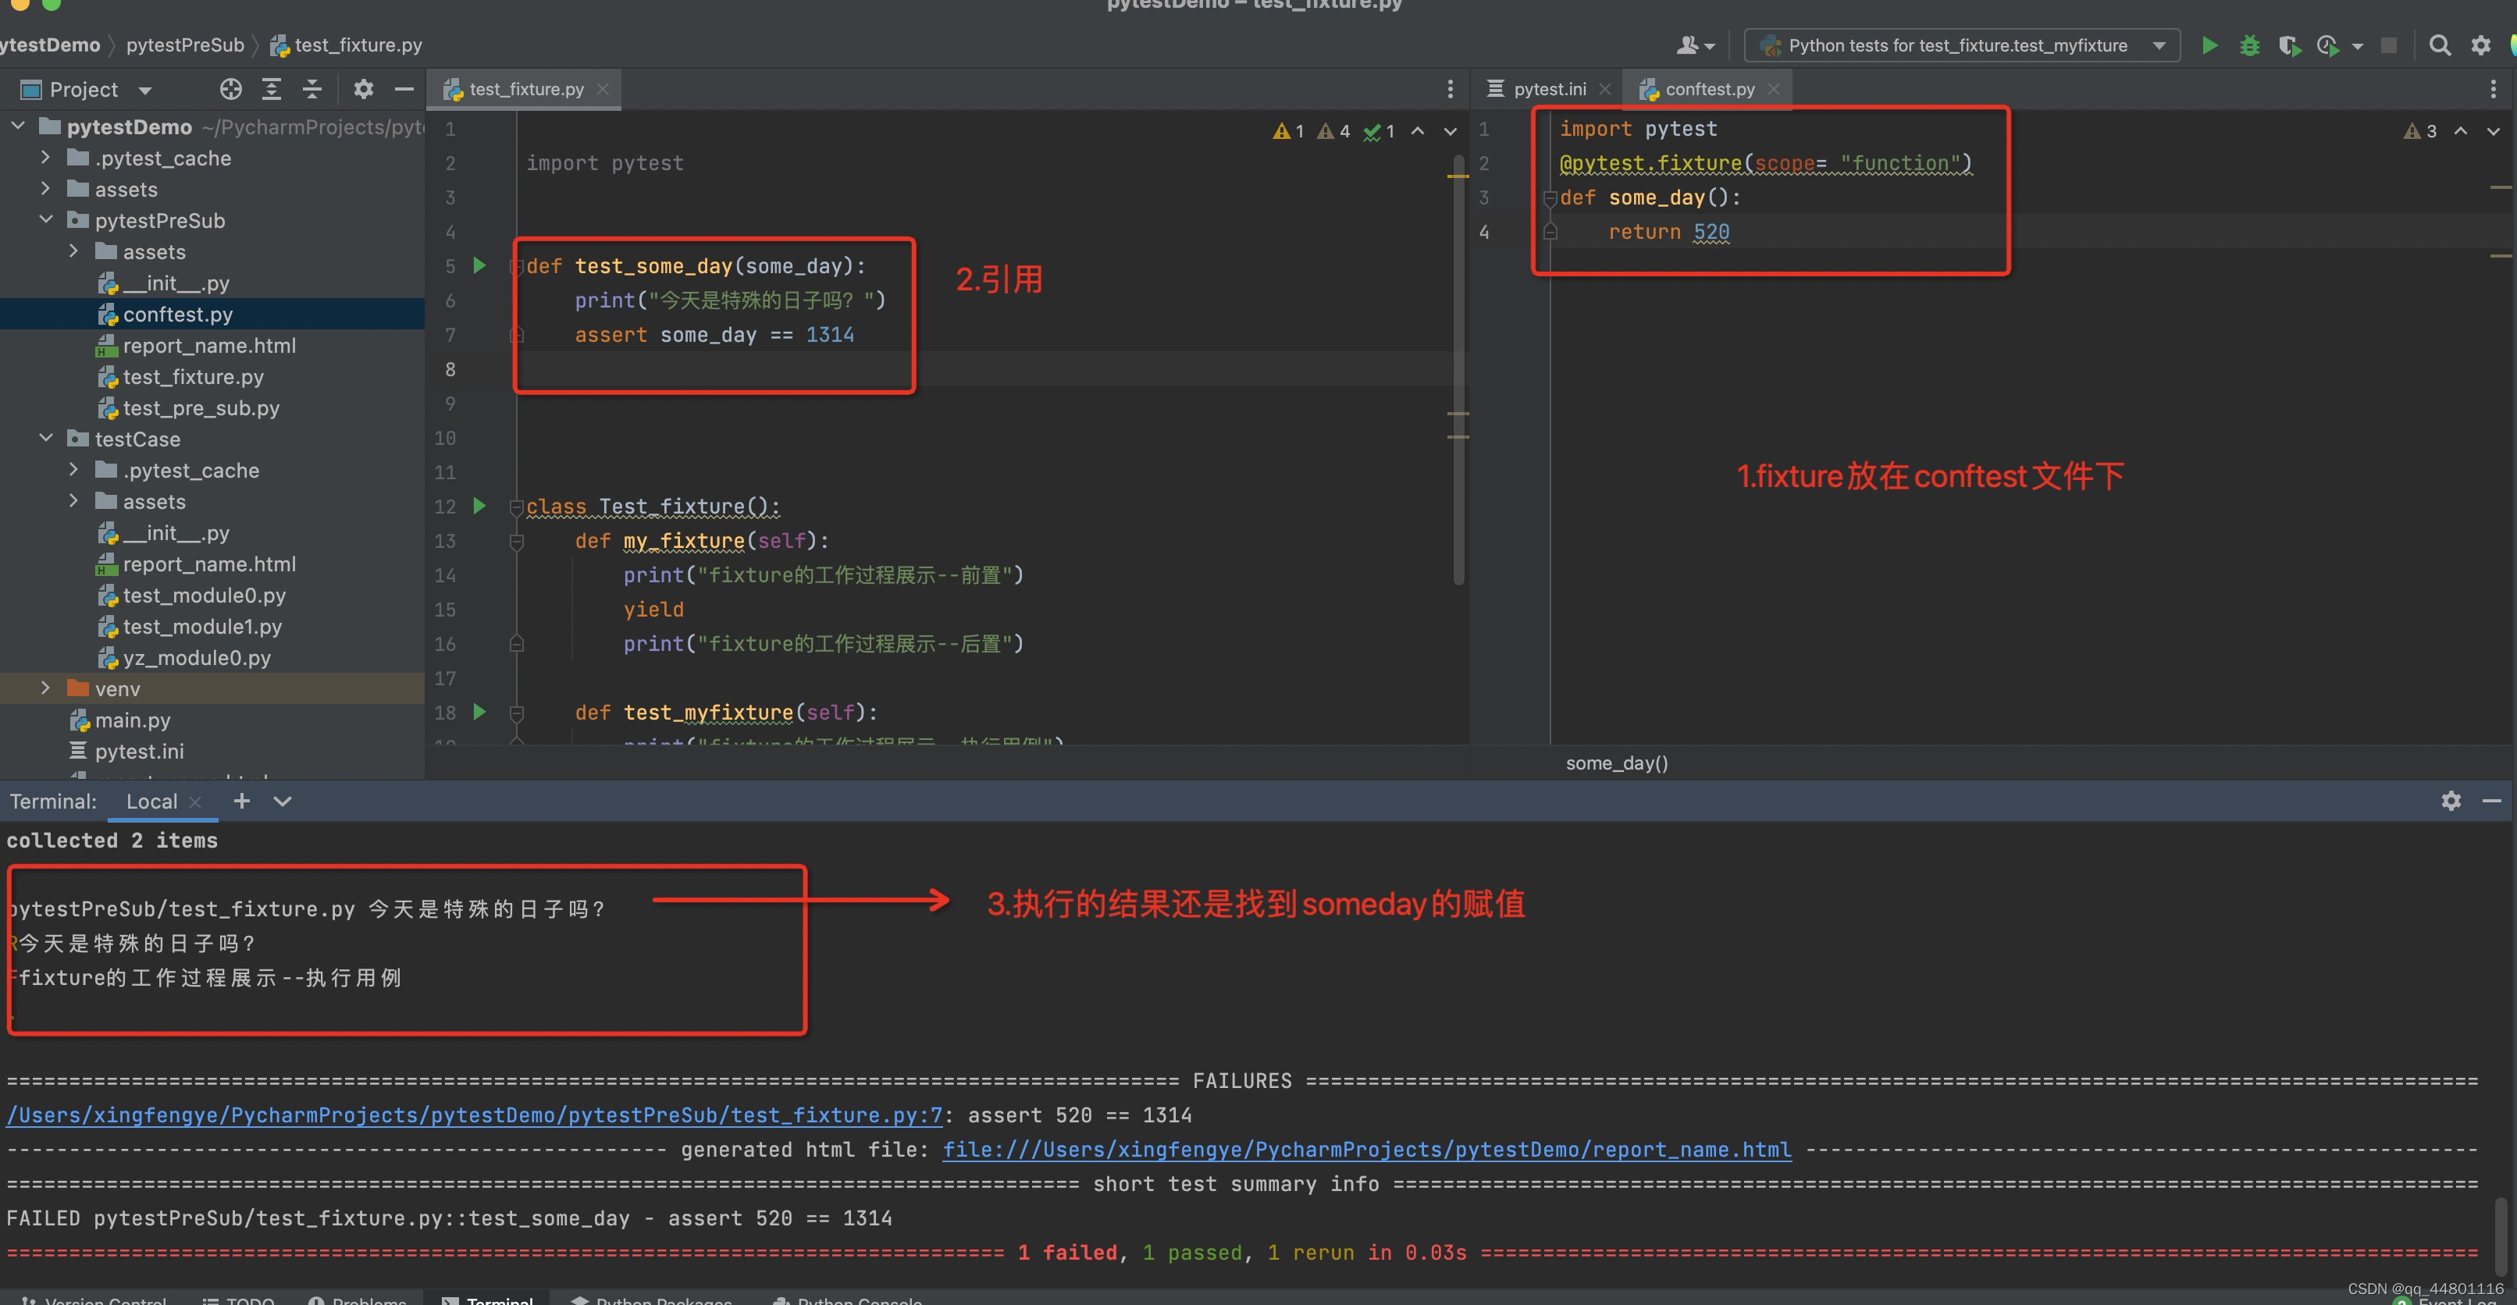The image size is (2517, 1305).
Task: Expand the venv folder
Action: [46, 688]
